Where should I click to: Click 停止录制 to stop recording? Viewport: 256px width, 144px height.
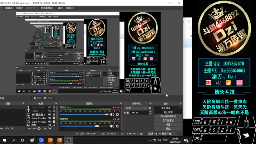click(168, 112)
